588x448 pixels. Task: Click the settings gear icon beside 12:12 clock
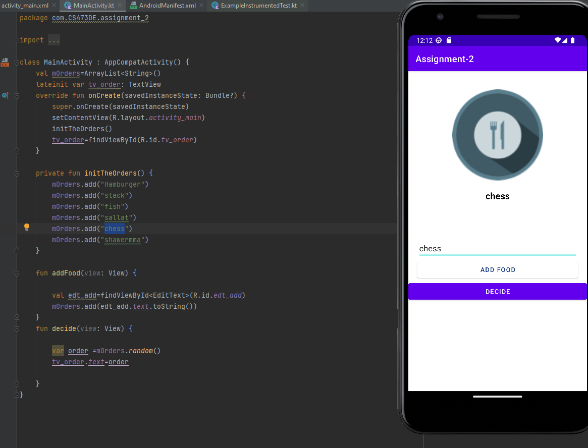coord(439,40)
